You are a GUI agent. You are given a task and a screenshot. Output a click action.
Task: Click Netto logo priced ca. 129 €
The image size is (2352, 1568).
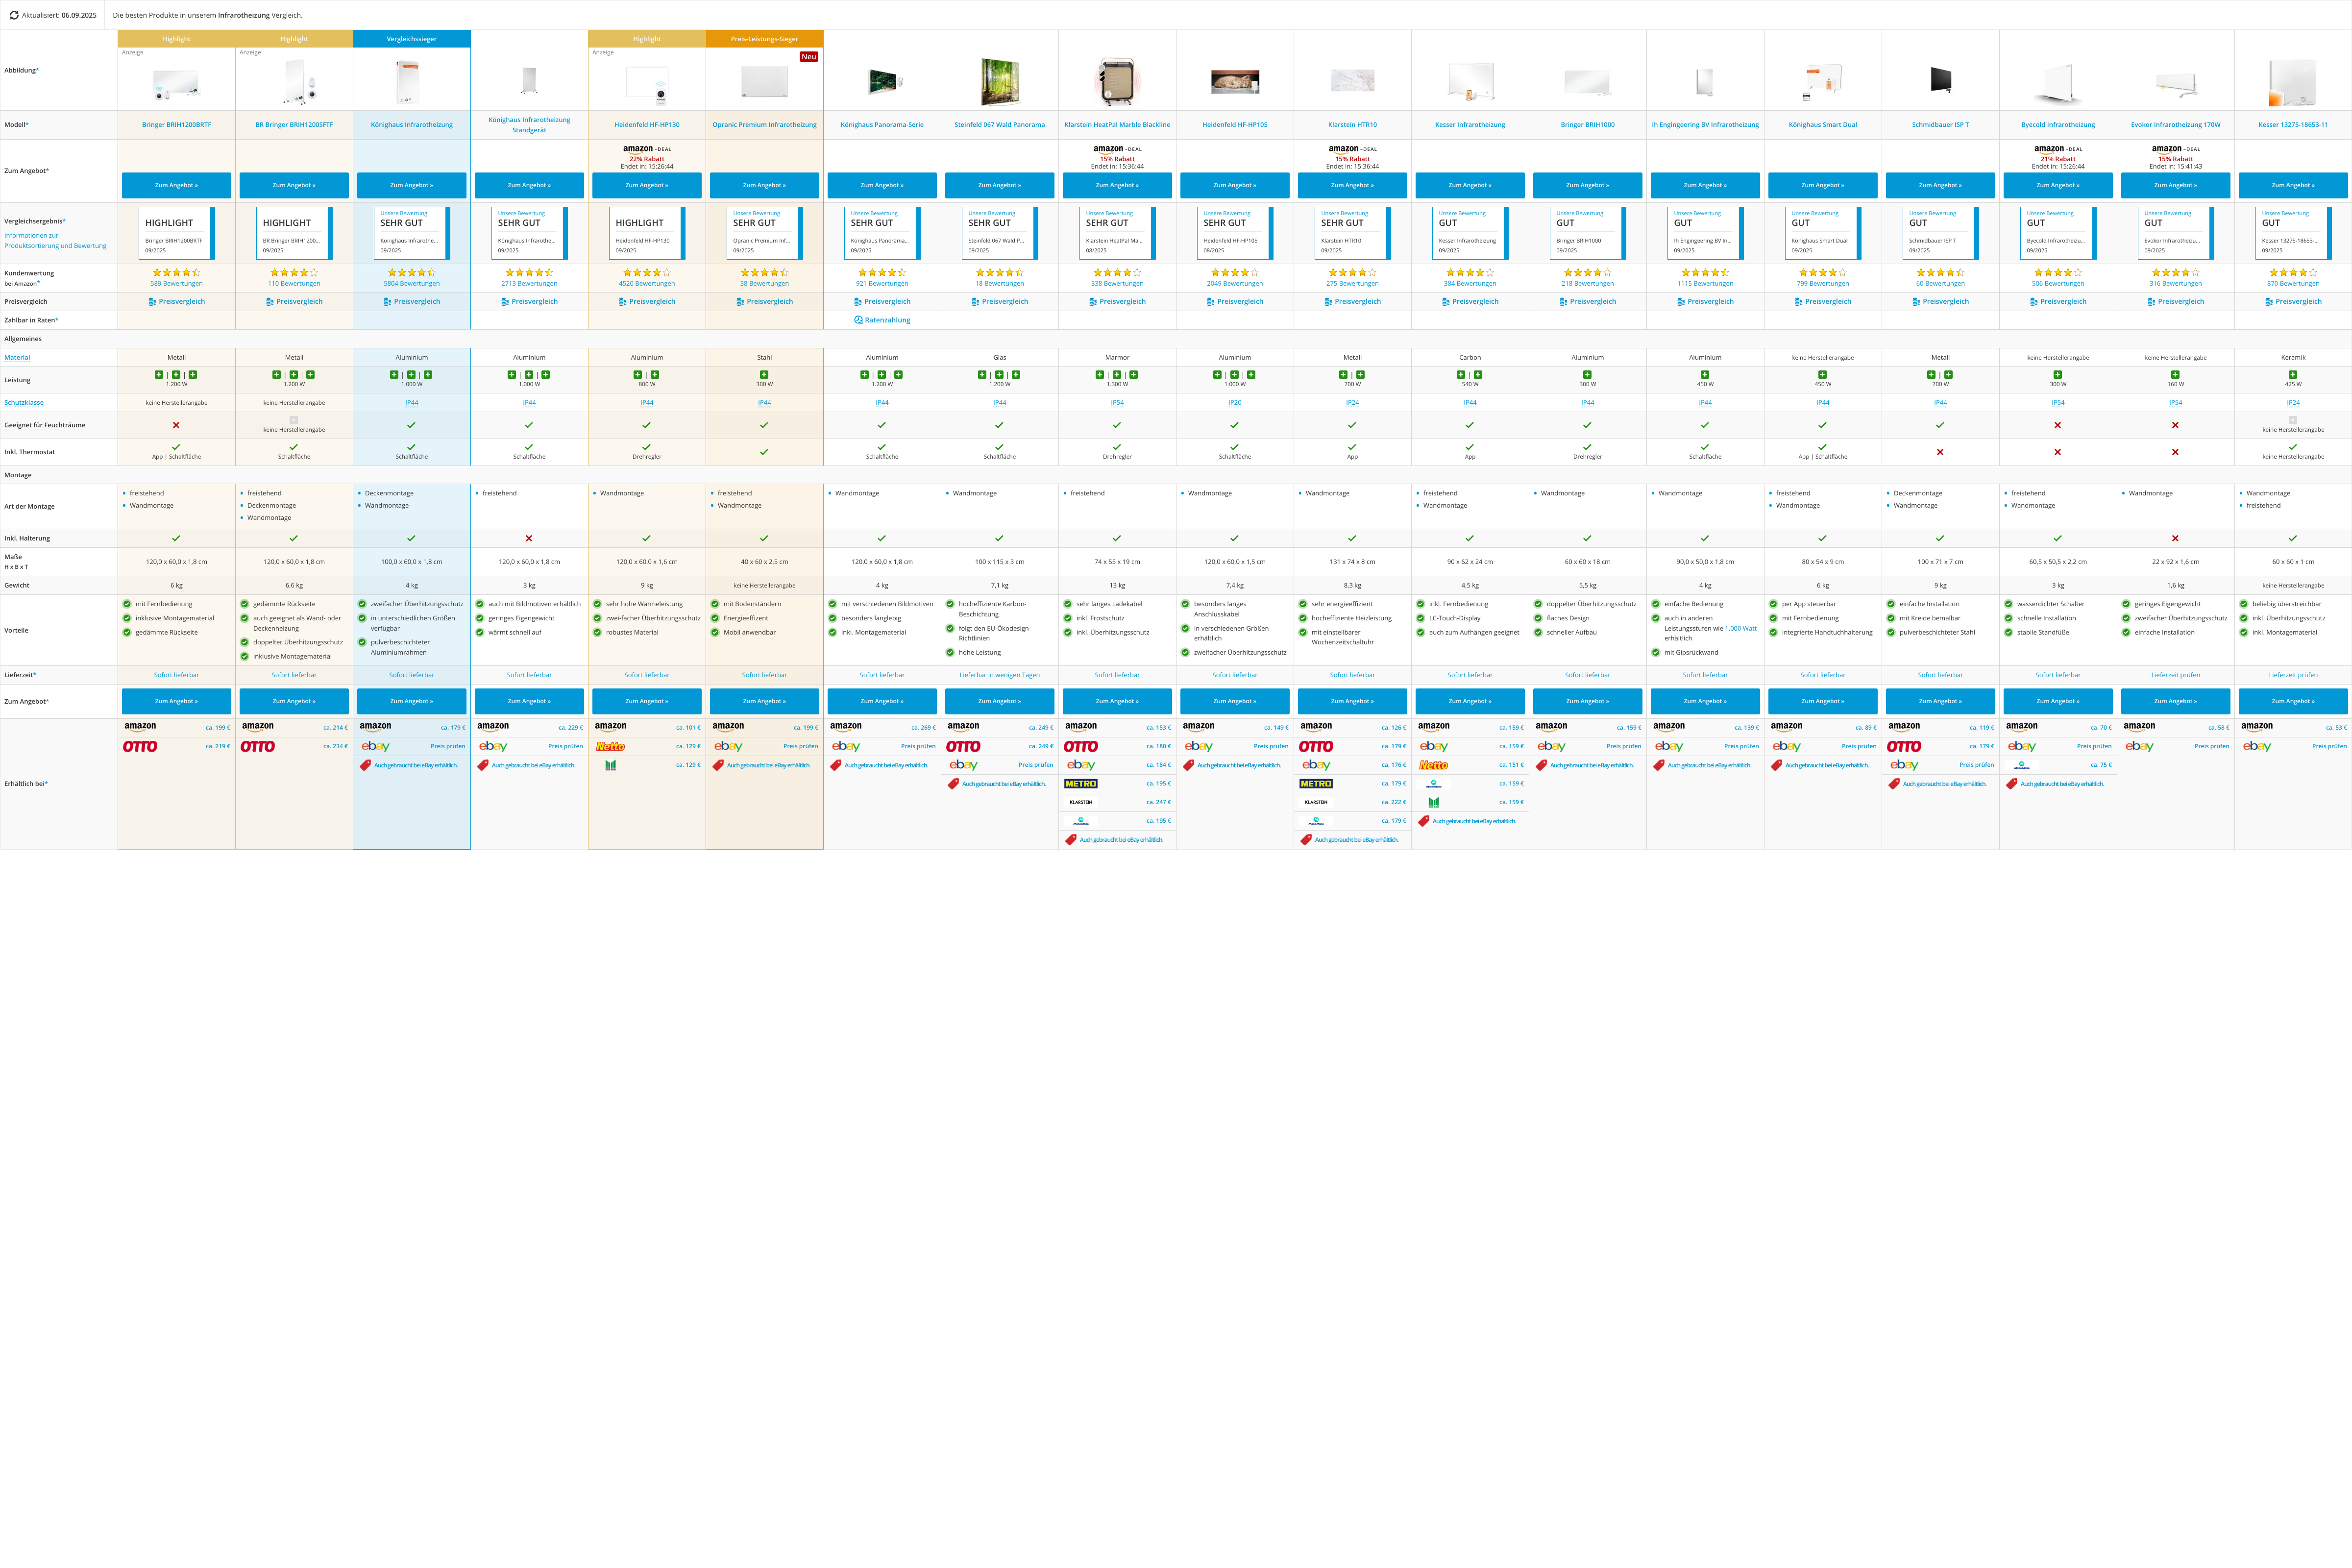click(610, 746)
